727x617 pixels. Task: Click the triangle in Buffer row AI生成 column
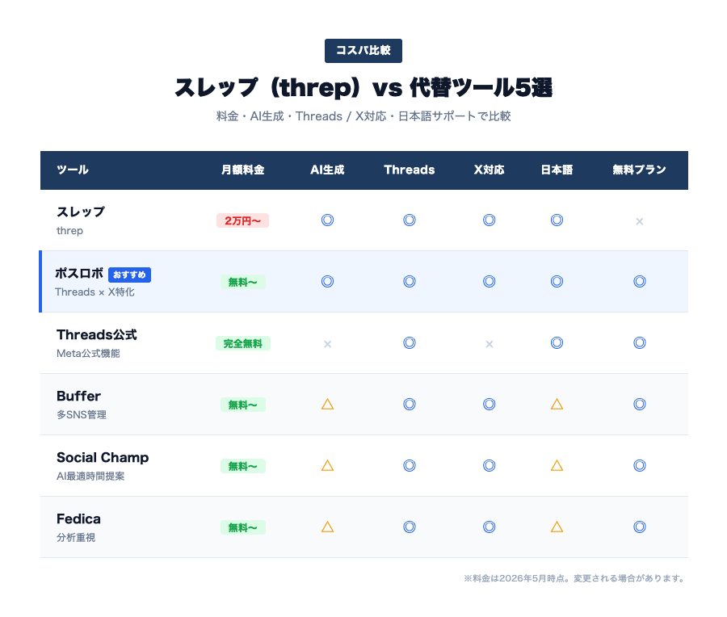327,405
